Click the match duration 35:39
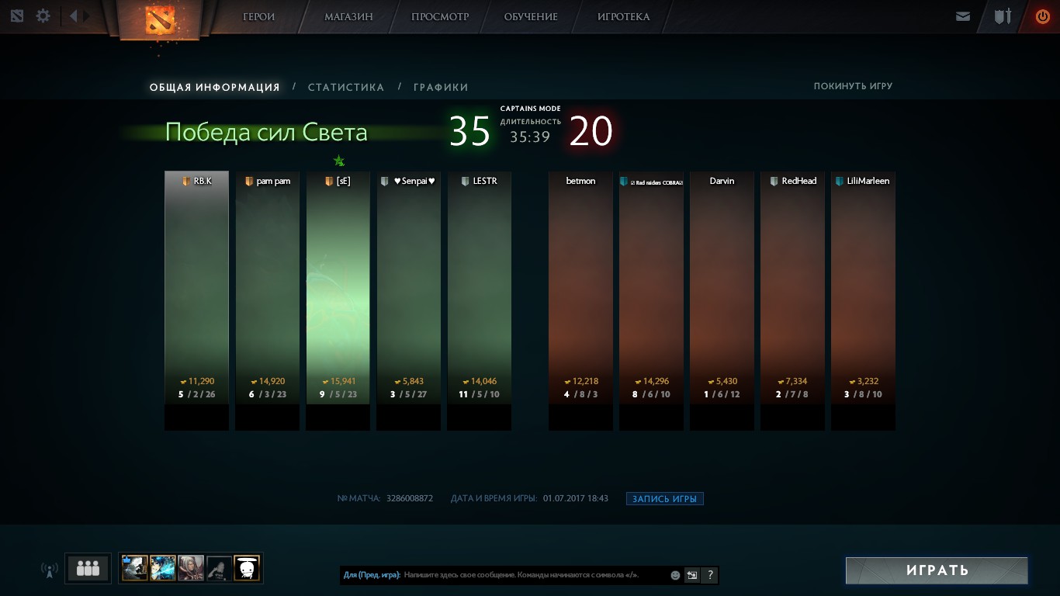The image size is (1060, 596). click(530, 137)
